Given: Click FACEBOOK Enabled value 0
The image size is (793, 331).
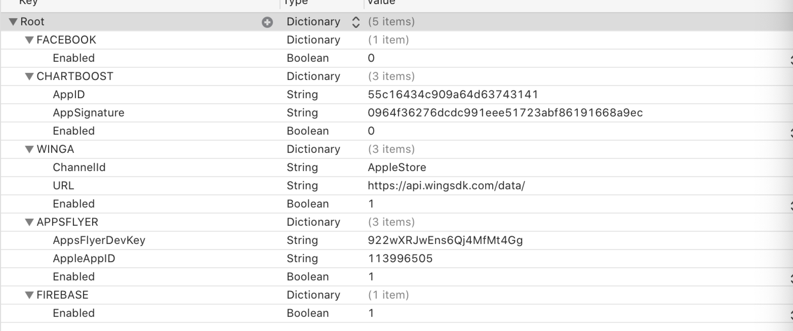Looking at the screenshot, I should point(371,58).
